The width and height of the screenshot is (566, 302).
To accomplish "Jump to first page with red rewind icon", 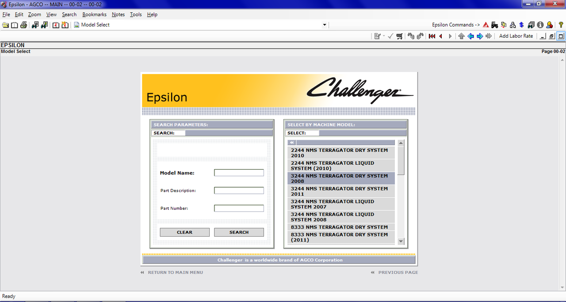I will click(x=432, y=36).
